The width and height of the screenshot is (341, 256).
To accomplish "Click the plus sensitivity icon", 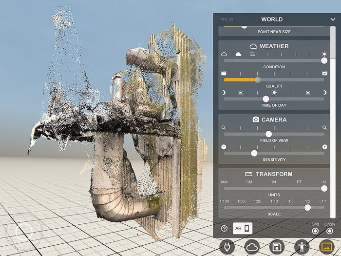I will click(x=324, y=147).
